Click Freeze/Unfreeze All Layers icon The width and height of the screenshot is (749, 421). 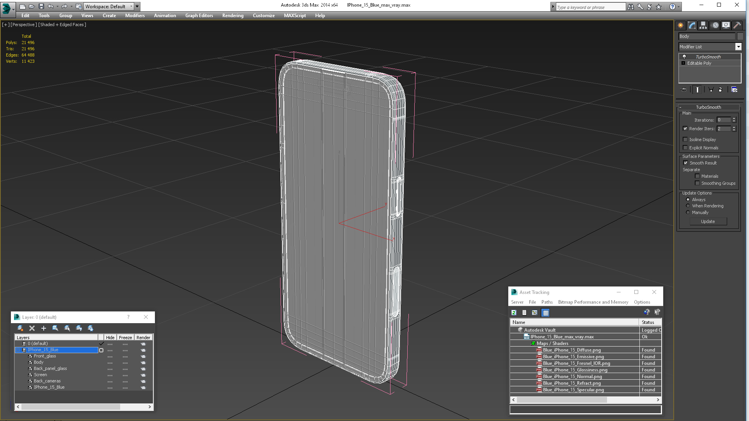91,328
